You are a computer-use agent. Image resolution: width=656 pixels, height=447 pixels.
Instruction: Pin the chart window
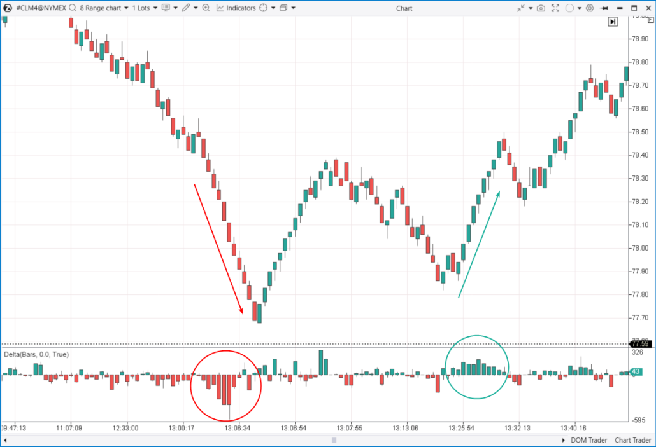[x=604, y=8]
